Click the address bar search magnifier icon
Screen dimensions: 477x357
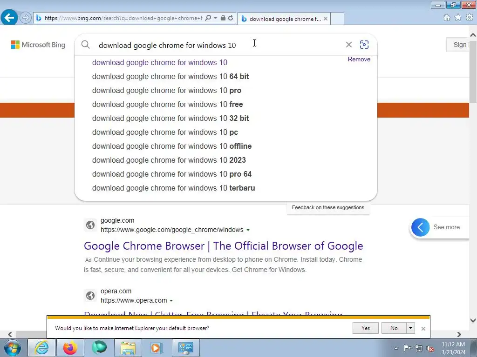point(208,18)
